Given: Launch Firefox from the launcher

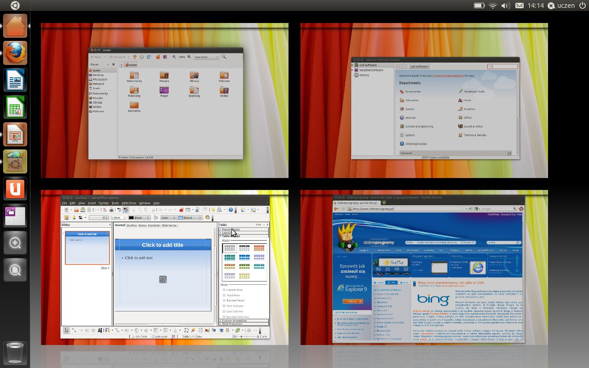Looking at the screenshot, I should pyautogui.click(x=15, y=53).
